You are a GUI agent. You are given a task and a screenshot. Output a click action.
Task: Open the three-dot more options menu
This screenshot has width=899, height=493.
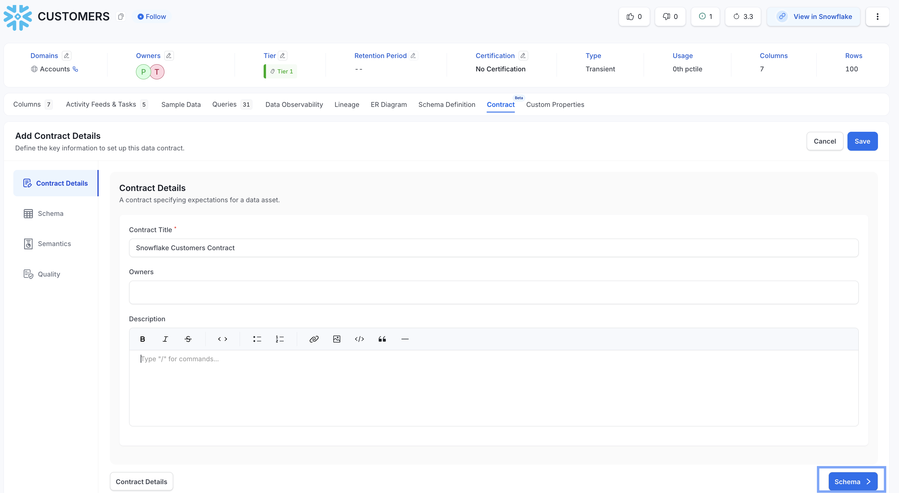877,16
